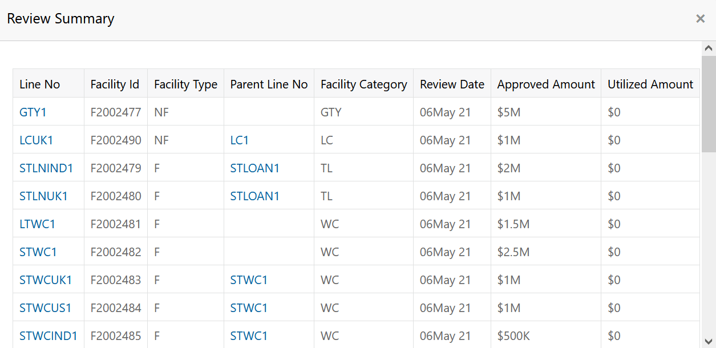Click the Line No column header
716x348 pixels.
click(39, 84)
